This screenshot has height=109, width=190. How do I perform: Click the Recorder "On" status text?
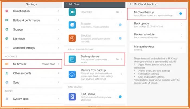117,12
